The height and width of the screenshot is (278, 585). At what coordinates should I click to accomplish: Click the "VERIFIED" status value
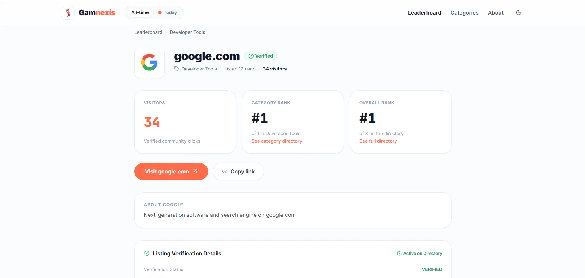tap(432, 269)
